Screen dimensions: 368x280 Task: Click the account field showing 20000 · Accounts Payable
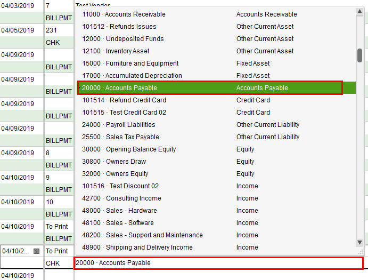[x=219, y=263]
